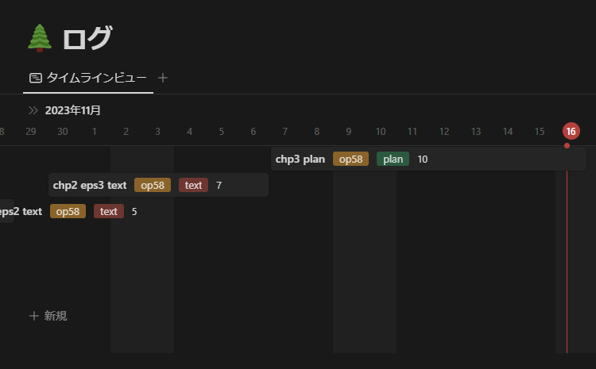Viewport: 596px width, 369px height.
Task: Click the op58 tag on chp2 eps3 text
Action: point(153,185)
